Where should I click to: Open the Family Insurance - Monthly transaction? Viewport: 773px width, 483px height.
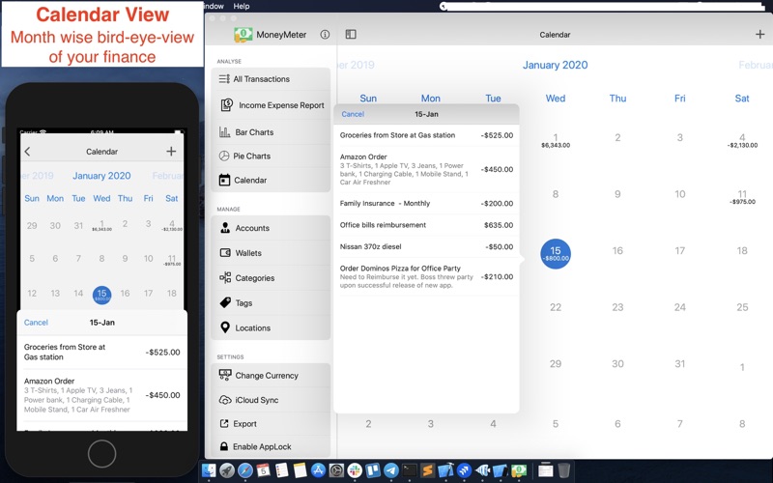point(426,203)
